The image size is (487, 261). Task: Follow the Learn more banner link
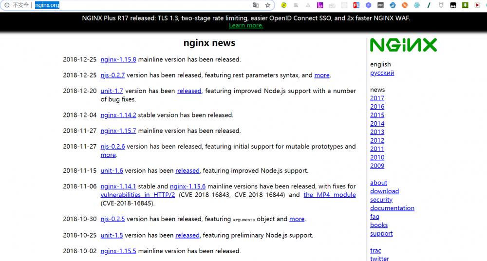(x=246, y=25)
